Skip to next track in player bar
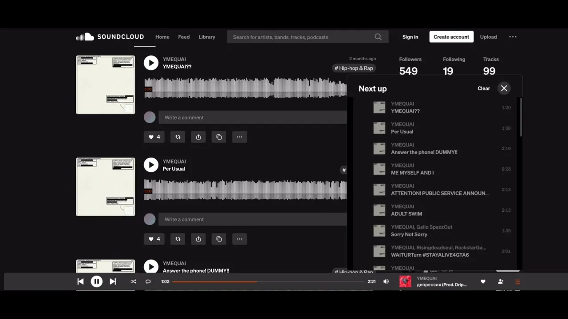Image resolution: width=568 pixels, height=319 pixels. coord(113,281)
